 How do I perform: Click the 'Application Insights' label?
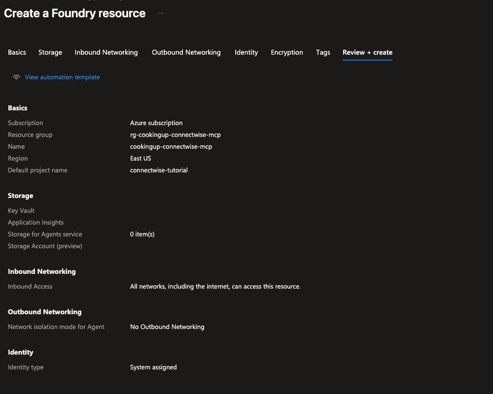35,223
